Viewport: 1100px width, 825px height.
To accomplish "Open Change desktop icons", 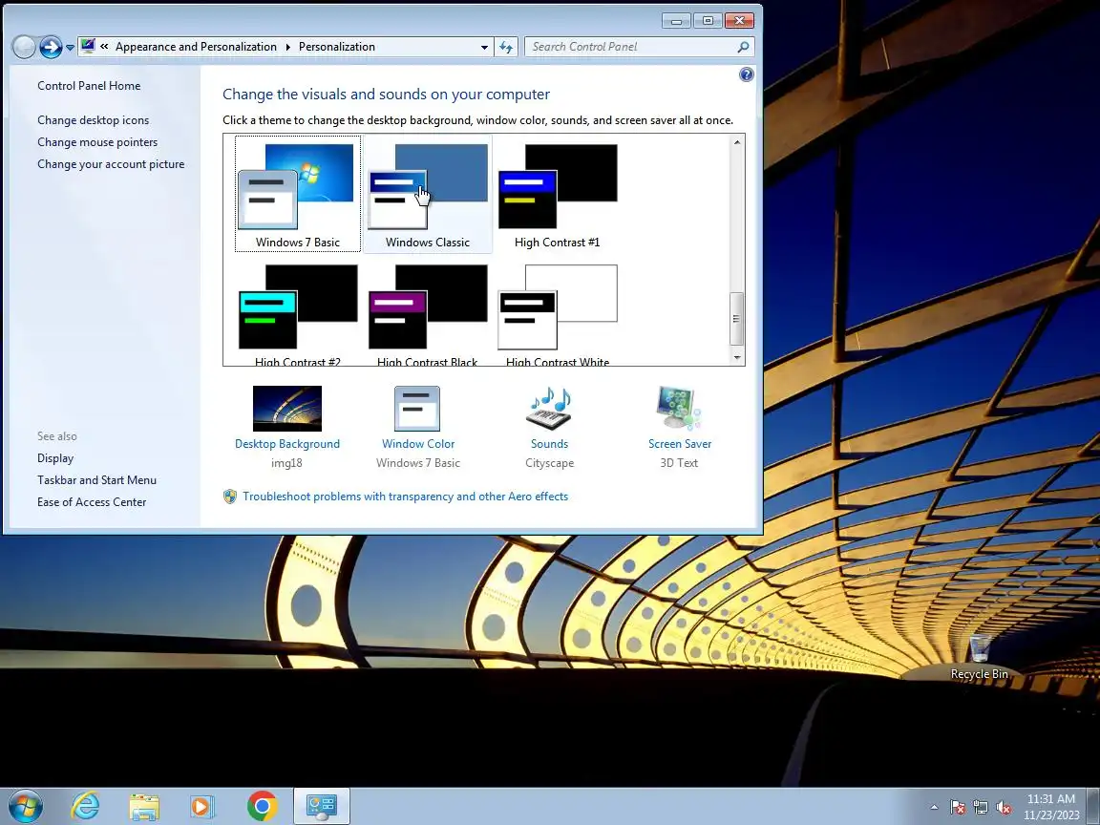I will coord(94,120).
